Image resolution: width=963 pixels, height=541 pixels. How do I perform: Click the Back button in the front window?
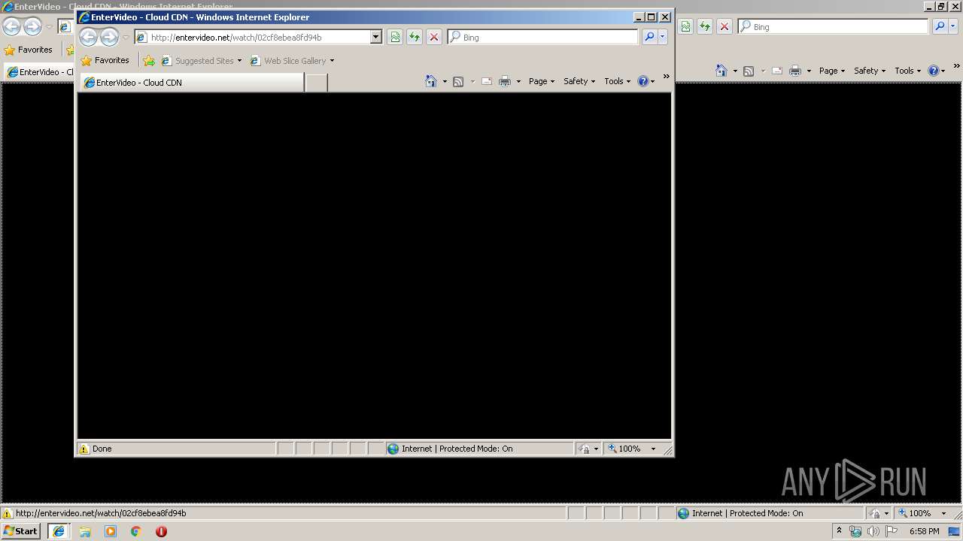pos(89,37)
